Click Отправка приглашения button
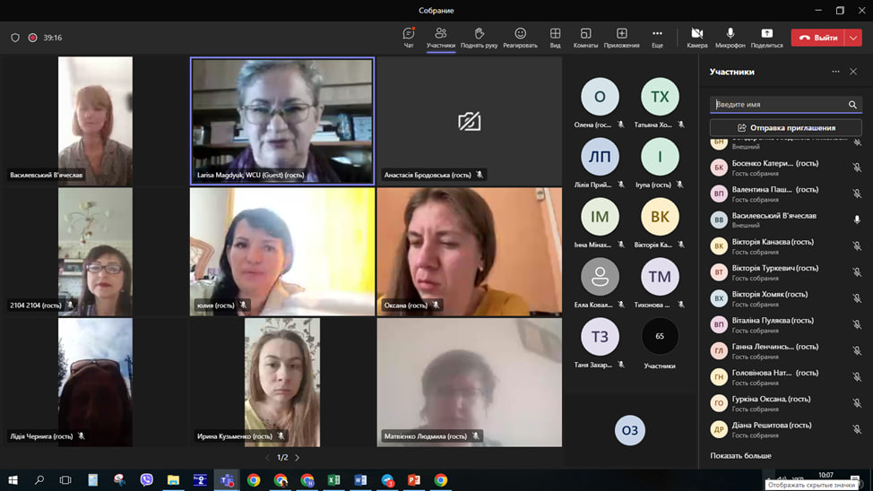This screenshot has height=491, width=873. (785, 128)
